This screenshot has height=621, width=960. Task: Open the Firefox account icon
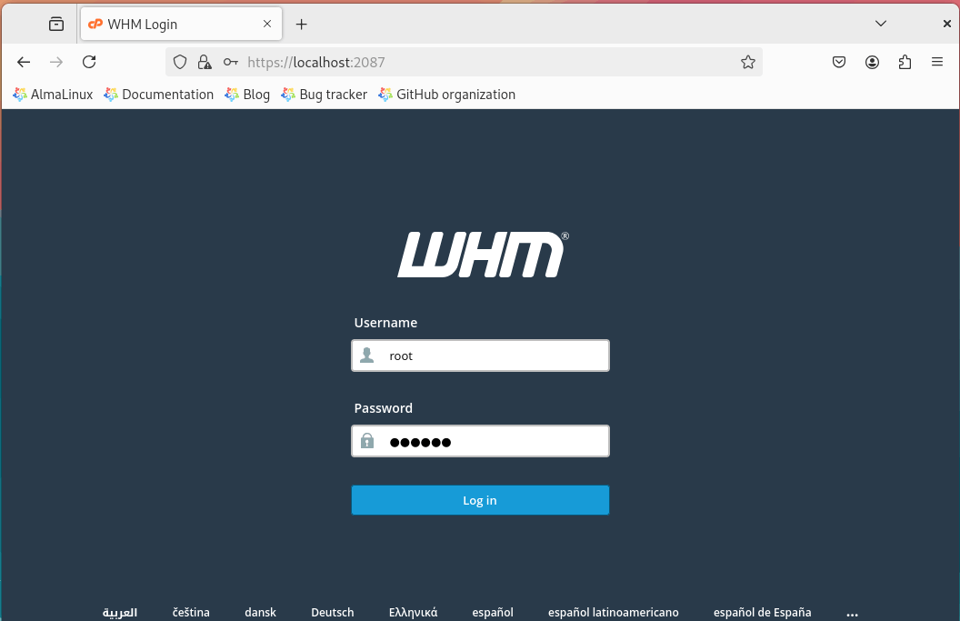click(872, 62)
